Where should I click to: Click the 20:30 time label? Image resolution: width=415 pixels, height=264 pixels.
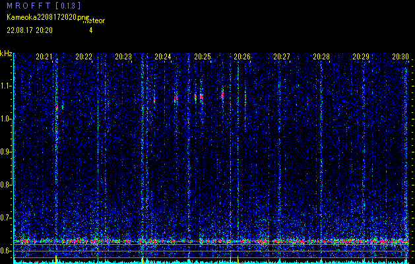[x=400, y=57]
